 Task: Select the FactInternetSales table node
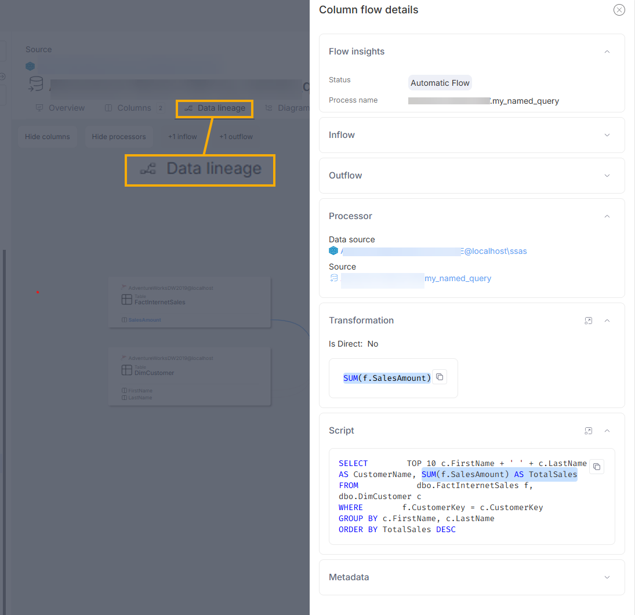click(190, 302)
